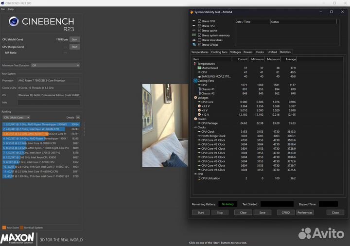Select the Statistics tab
The image size is (350, 246).
click(285, 52)
